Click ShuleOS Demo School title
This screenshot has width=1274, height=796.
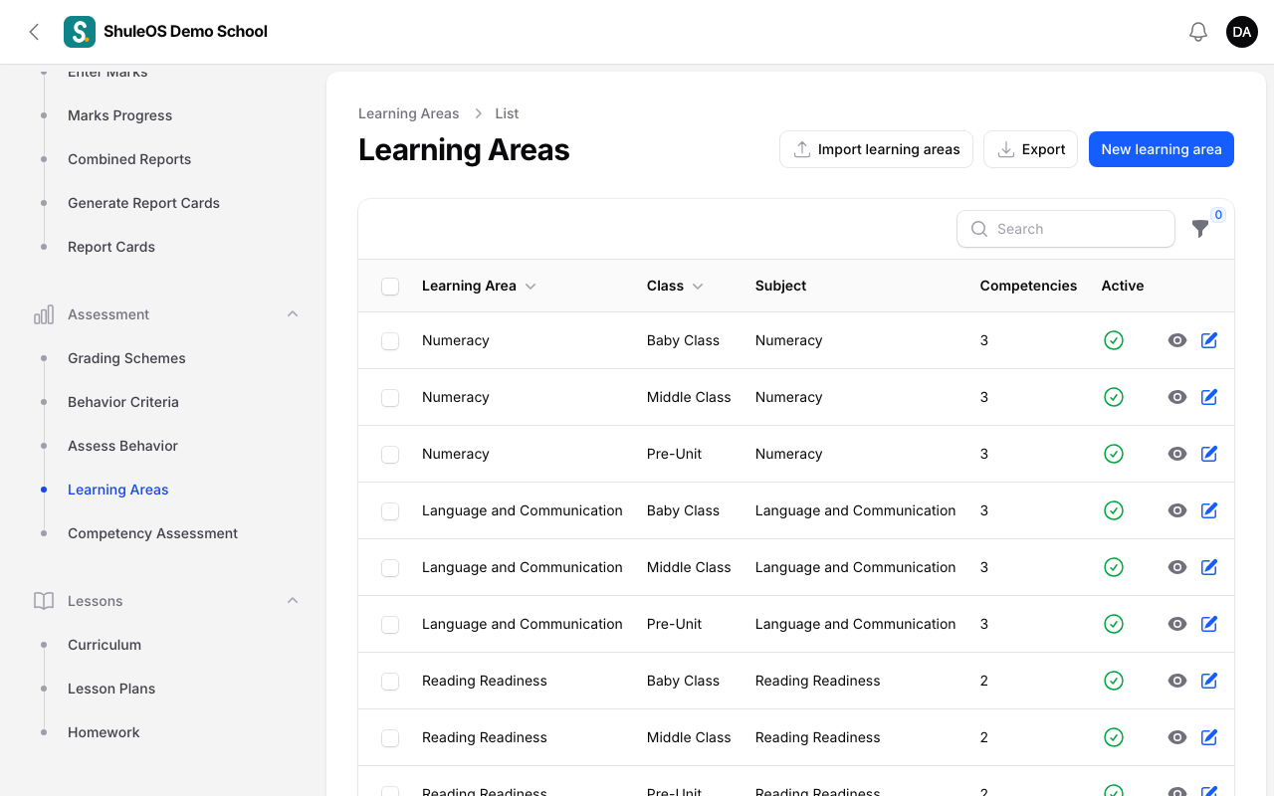[x=185, y=32]
